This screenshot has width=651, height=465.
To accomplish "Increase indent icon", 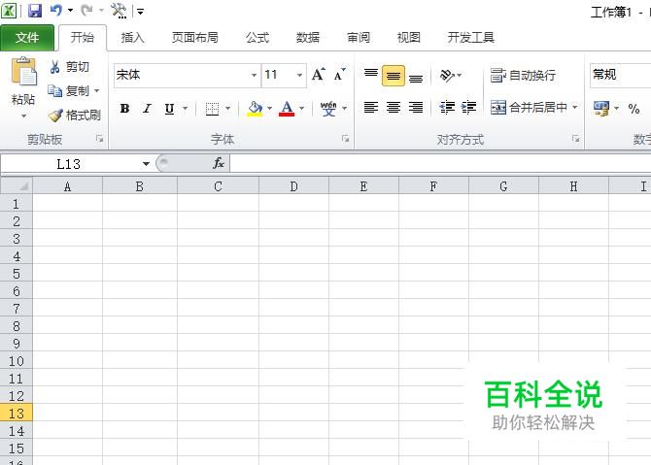I will (468, 108).
